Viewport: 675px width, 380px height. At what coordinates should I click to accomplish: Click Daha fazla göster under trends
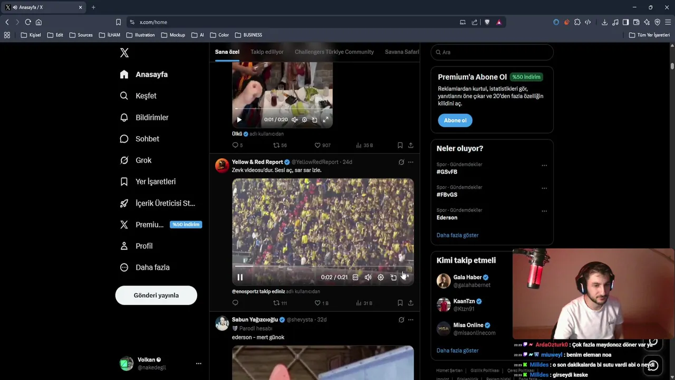tap(457, 235)
